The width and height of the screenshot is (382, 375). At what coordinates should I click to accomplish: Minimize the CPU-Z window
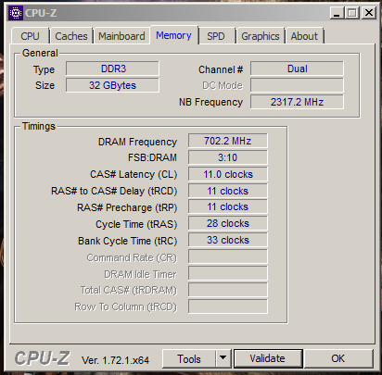click(x=337, y=13)
